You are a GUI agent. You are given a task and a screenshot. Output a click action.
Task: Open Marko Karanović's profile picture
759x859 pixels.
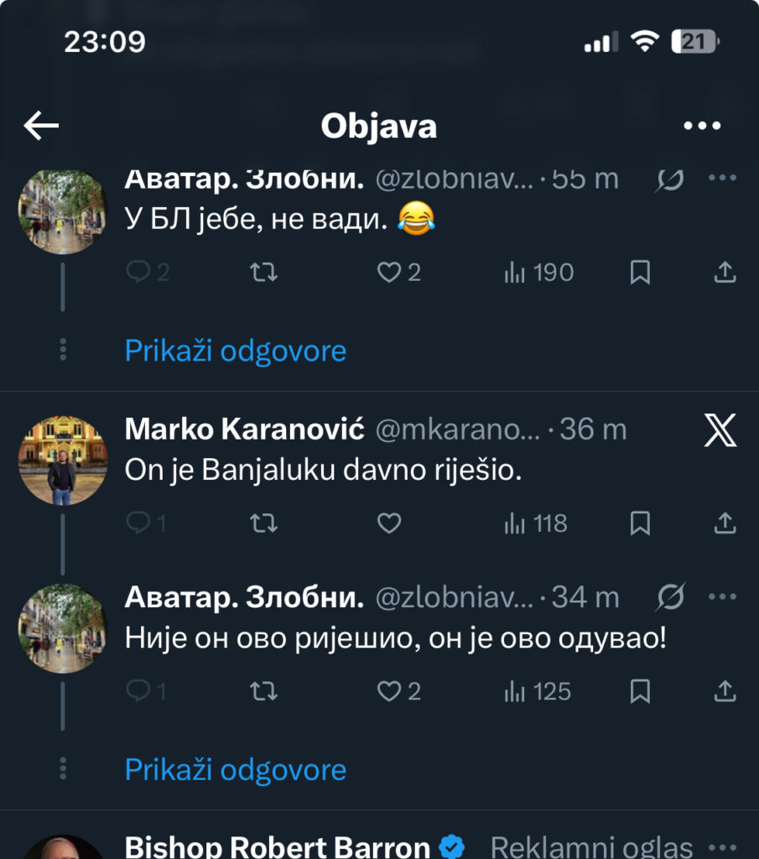[x=62, y=461]
